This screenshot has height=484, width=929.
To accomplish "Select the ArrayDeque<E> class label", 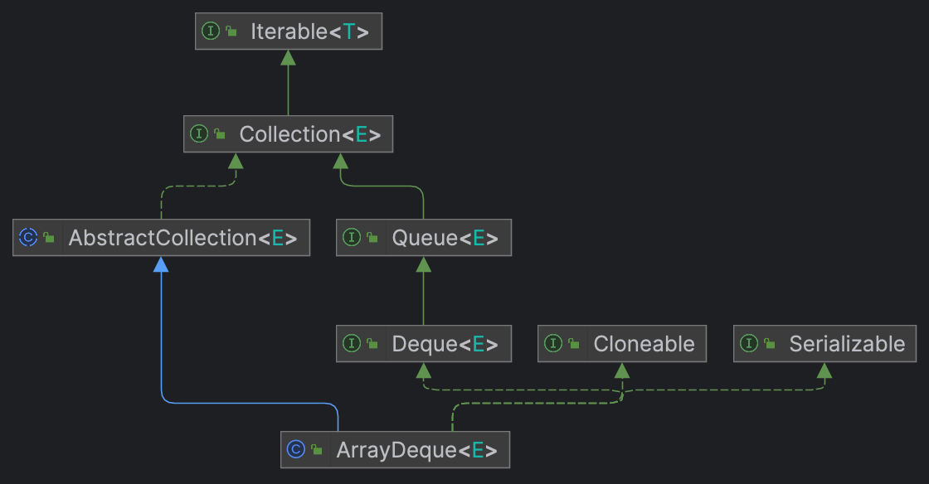I will click(x=416, y=450).
